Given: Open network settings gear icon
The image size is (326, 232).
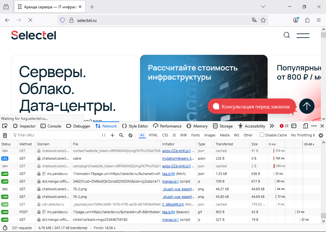Looking at the screenshot, I should tap(321, 135).
